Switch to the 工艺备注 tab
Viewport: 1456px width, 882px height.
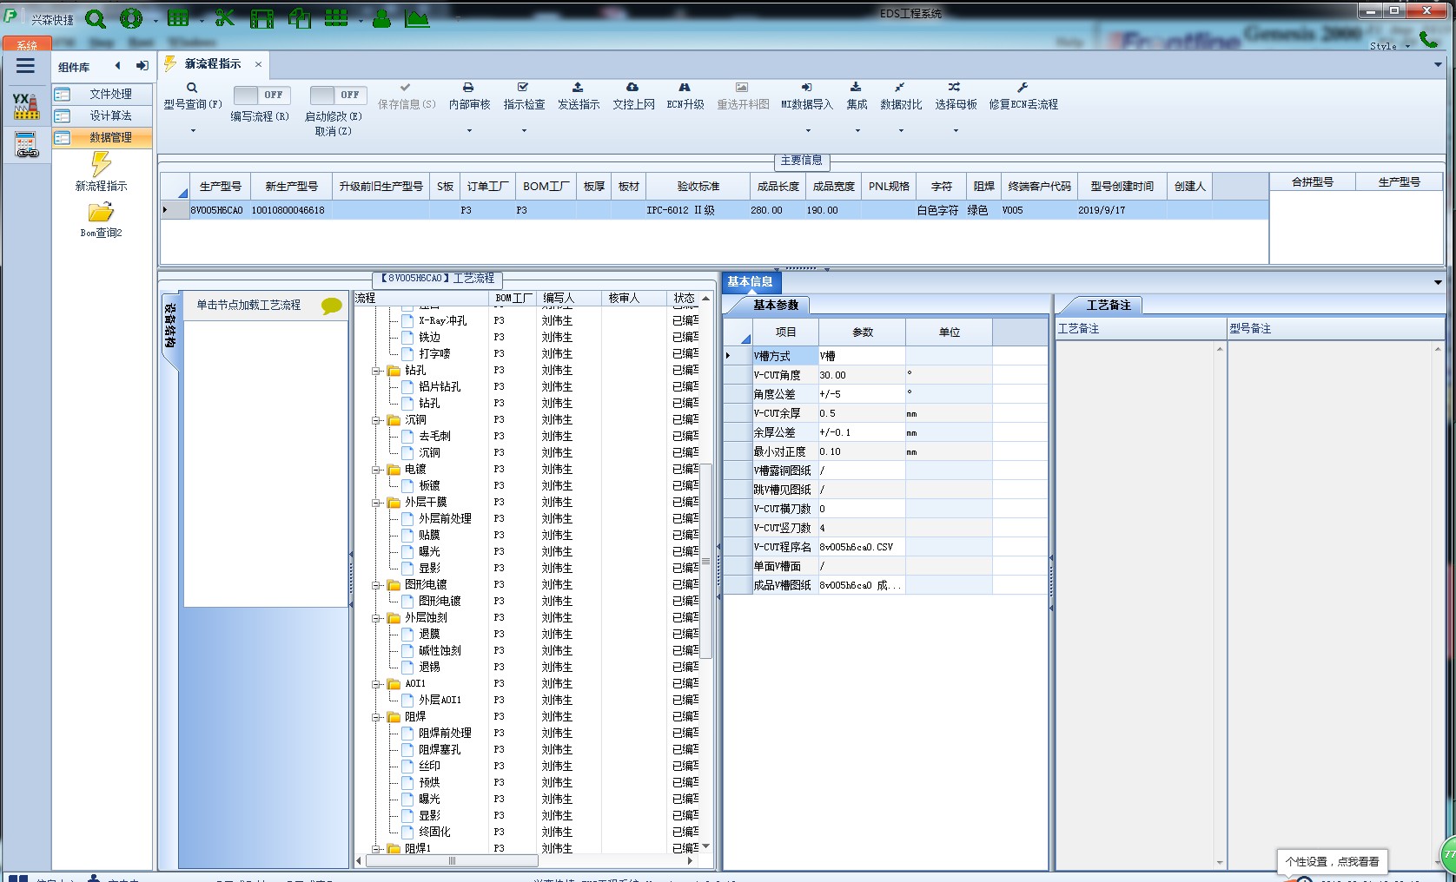tap(1109, 305)
